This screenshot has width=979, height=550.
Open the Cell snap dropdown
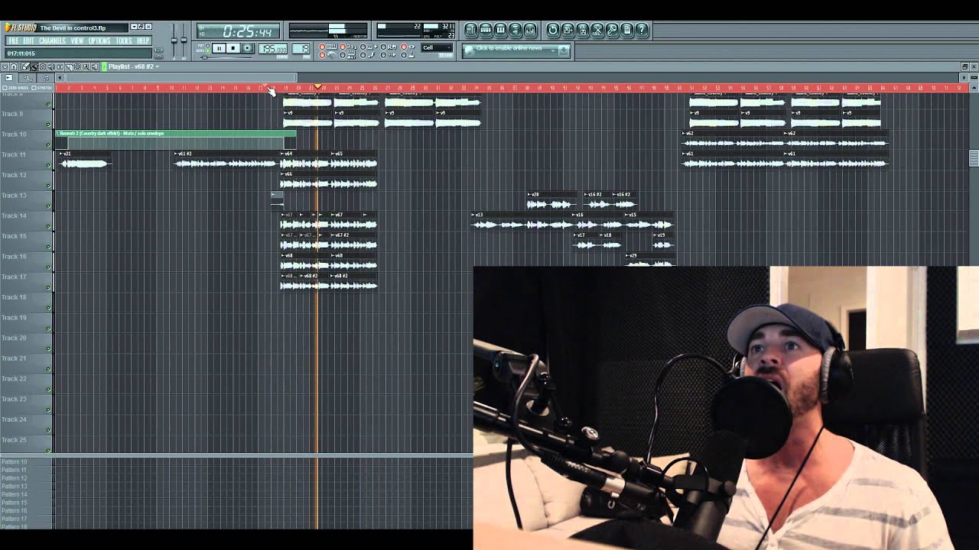click(437, 47)
